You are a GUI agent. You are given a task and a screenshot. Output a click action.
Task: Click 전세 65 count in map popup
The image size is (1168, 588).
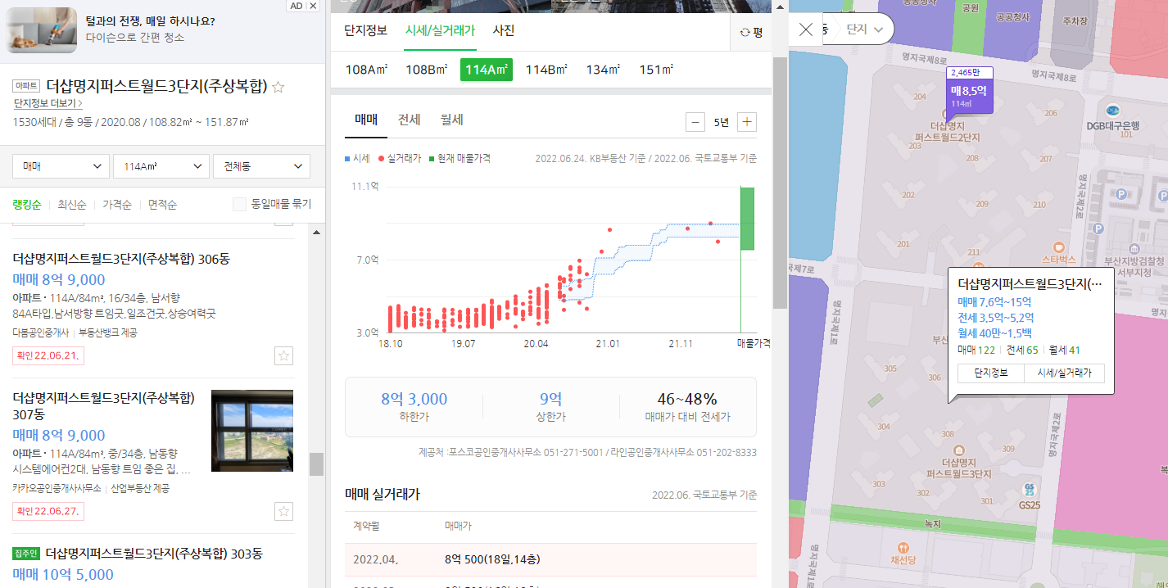(x=1022, y=350)
